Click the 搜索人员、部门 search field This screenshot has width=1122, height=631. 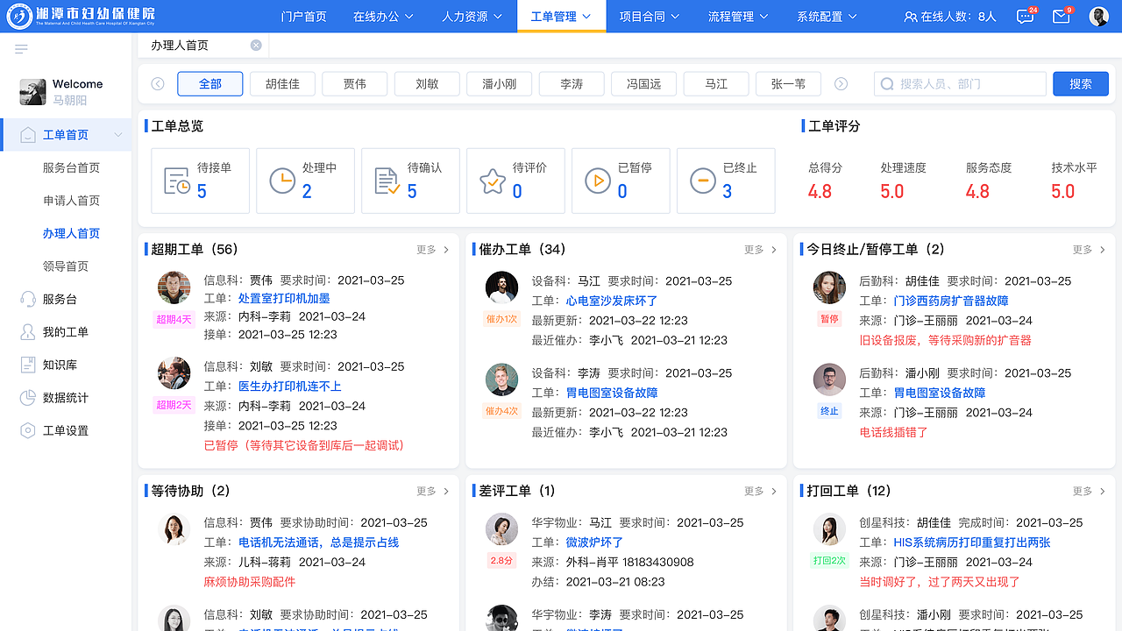click(x=960, y=83)
